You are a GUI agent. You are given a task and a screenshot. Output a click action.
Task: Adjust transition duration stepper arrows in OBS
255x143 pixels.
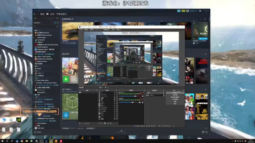[164, 95]
